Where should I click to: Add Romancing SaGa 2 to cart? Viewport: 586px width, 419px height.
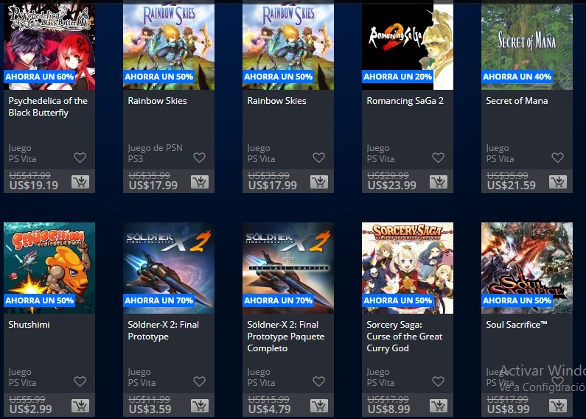coord(439,182)
